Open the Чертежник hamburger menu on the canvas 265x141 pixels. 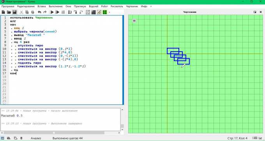click(x=134, y=21)
